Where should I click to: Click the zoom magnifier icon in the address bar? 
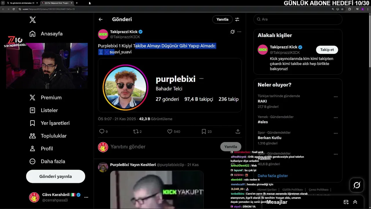(x=333, y=9)
